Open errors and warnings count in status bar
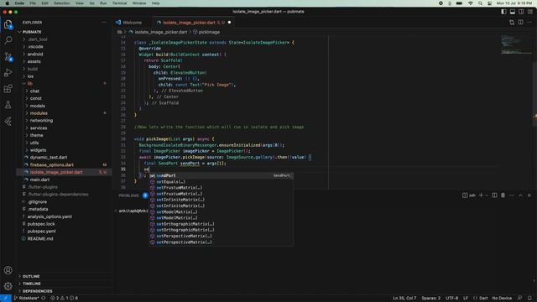The height and width of the screenshot is (302, 537). coord(64,299)
